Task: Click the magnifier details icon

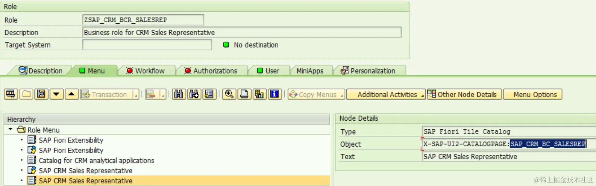Action: coord(229,94)
